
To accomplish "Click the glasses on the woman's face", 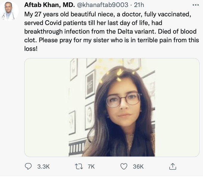I will pos(123,100).
